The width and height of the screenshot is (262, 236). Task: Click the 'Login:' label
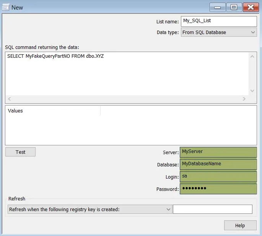(x=172, y=177)
